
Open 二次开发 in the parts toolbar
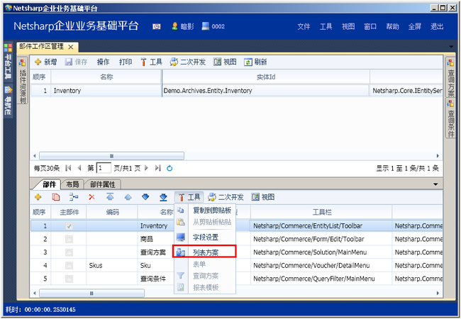tap(226, 197)
